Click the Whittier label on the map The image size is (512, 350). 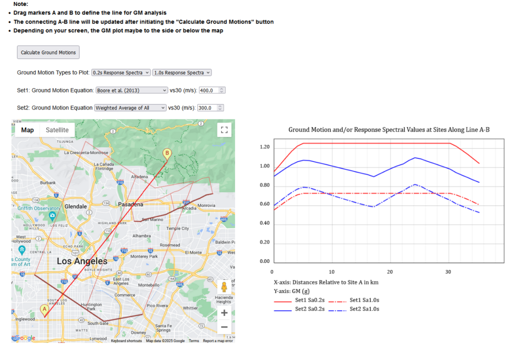(190, 308)
